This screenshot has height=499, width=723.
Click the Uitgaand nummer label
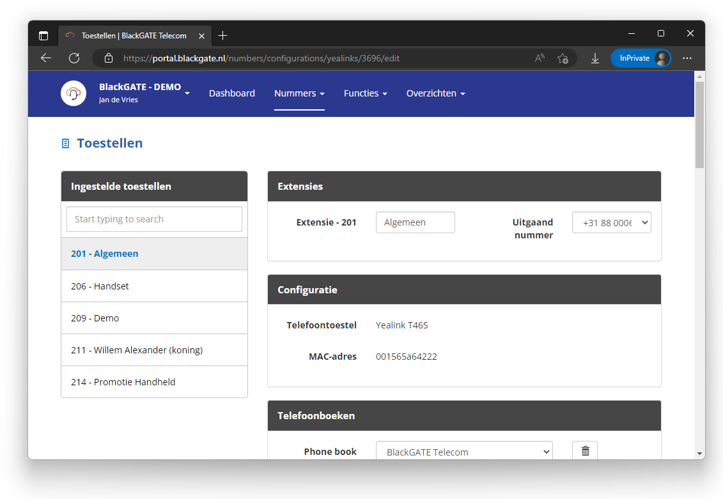click(x=533, y=229)
